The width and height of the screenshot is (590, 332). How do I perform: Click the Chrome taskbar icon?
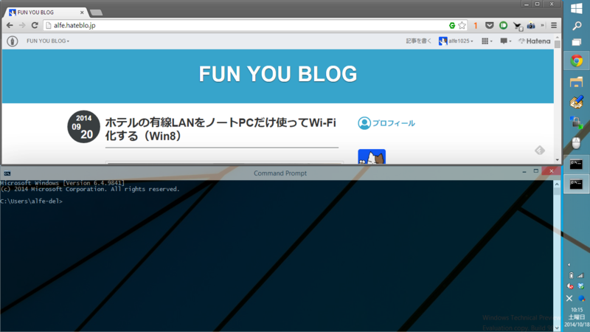pos(577,60)
